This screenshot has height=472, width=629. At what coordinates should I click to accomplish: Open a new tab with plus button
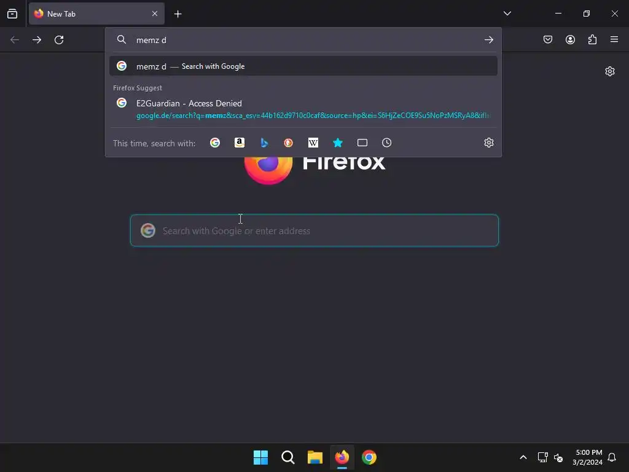178,14
